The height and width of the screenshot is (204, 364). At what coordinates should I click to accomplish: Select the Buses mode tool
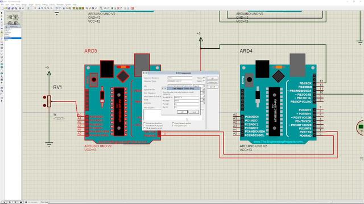tap(2, 28)
